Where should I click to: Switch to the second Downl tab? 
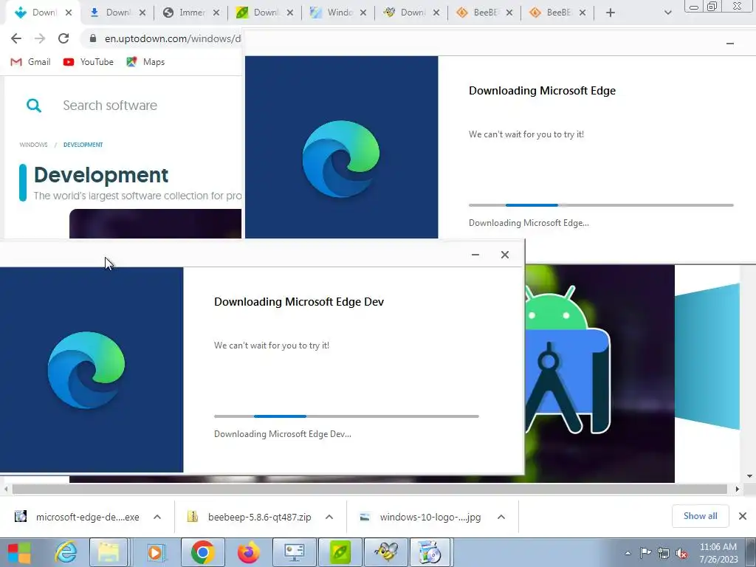(x=117, y=13)
